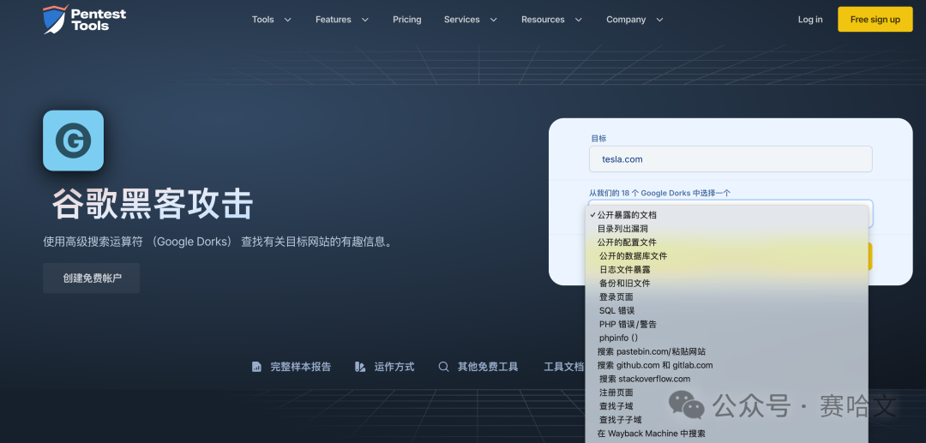Click the 创建免费帐户 button

pos(92,278)
